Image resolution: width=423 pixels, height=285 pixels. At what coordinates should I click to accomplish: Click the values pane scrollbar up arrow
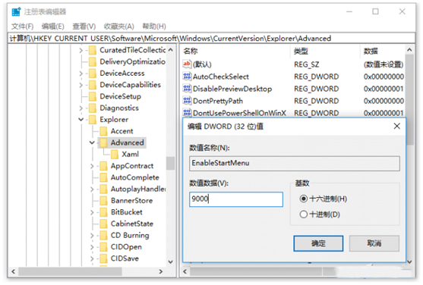point(409,50)
